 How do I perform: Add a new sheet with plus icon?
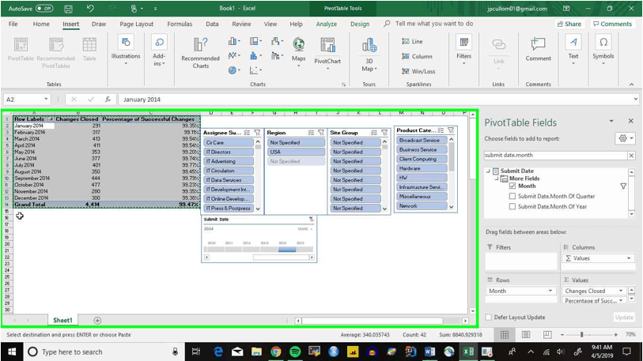coord(97,321)
